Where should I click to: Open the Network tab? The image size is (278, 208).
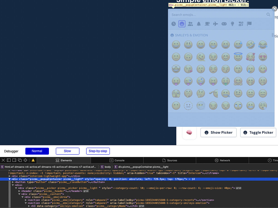222,160
